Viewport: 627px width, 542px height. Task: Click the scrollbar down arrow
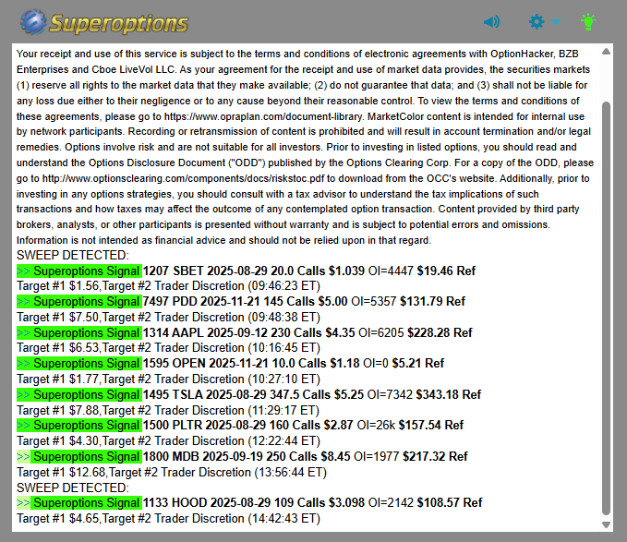pos(606,524)
